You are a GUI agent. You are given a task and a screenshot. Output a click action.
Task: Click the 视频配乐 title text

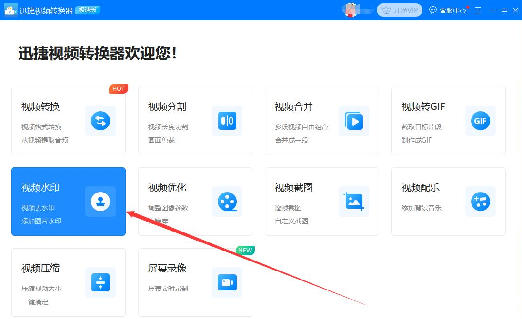point(421,187)
